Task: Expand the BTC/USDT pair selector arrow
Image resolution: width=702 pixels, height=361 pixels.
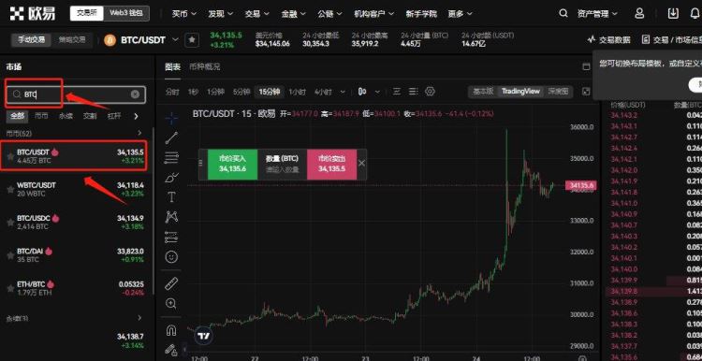Action: [x=175, y=39]
